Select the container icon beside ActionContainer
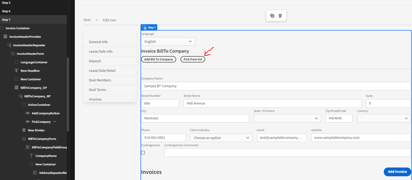 click(x=23, y=104)
